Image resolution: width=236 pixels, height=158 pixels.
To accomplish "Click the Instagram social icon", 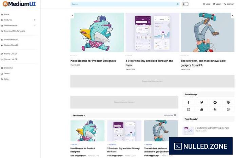I will pyautogui.click(x=189, y=110).
